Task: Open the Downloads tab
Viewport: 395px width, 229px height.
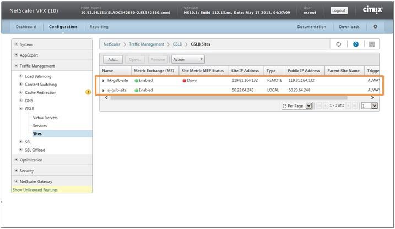Action: pos(349,26)
